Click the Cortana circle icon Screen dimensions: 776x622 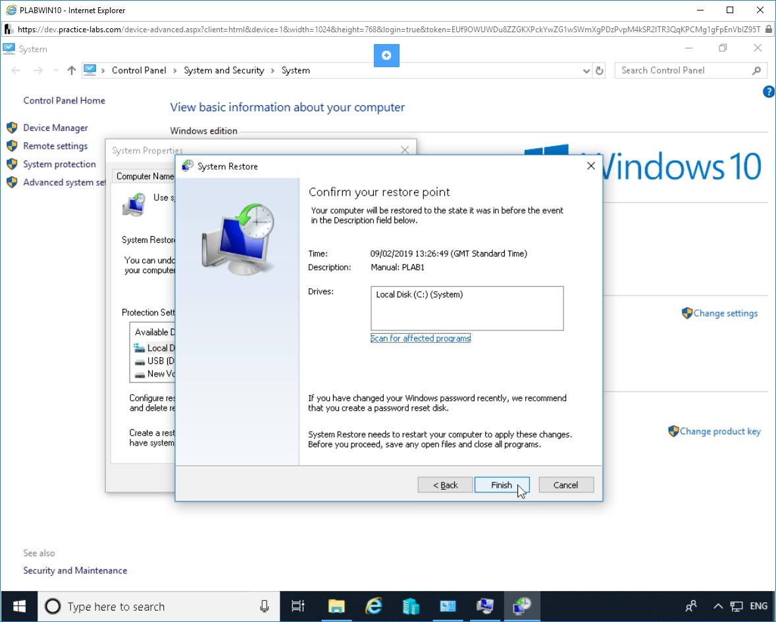53,606
